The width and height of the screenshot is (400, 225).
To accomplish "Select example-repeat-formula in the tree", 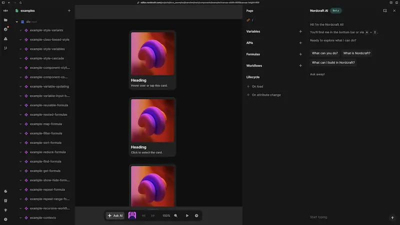I will (x=47, y=189).
